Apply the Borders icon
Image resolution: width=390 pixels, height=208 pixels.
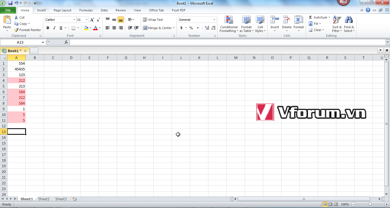click(x=73, y=28)
